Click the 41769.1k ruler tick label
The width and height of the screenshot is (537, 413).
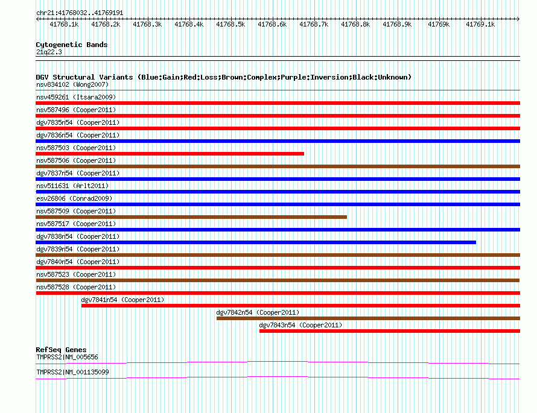click(480, 24)
